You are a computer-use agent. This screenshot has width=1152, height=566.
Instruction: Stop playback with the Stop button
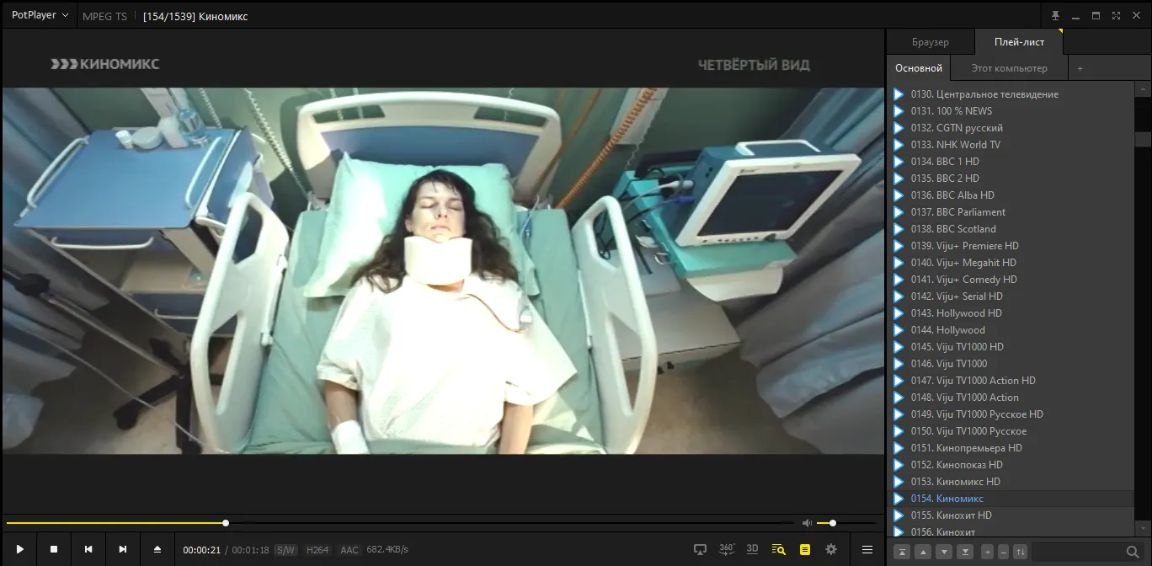54,549
